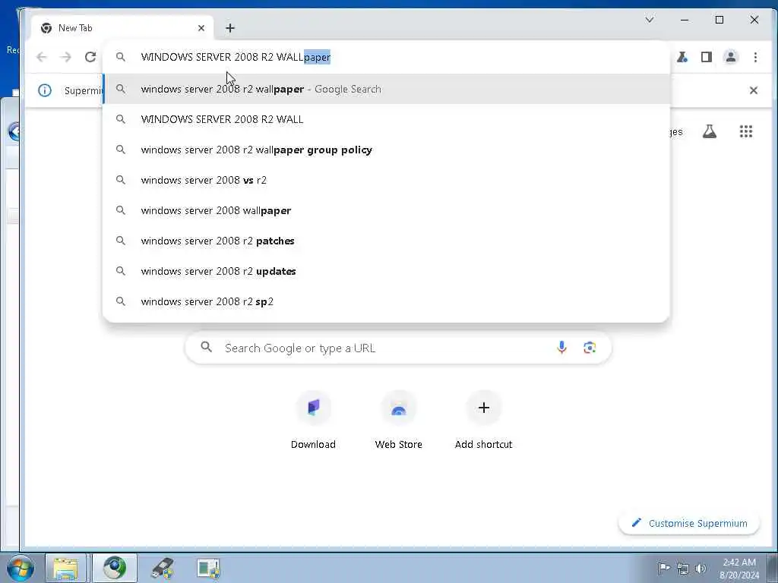Image resolution: width=778 pixels, height=583 pixels.
Task: Click Supermium browser taskbar icon
Action: pyautogui.click(x=115, y=568)
